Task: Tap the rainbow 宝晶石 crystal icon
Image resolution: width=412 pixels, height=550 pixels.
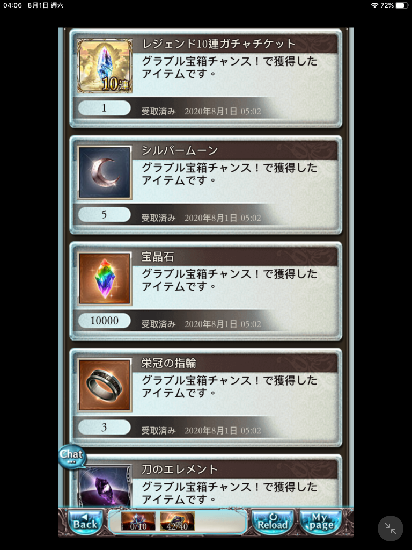Action: pos(105,279)
